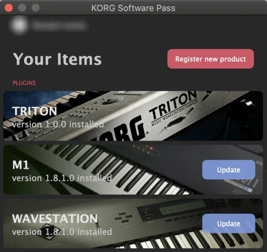Open the WAVESTATION synth banner card
Screen dimensions: 267x252
pyautogui.click(x=133, y=223)
